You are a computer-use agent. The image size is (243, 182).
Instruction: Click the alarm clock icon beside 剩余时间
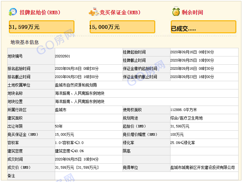(x=176, y=11)
